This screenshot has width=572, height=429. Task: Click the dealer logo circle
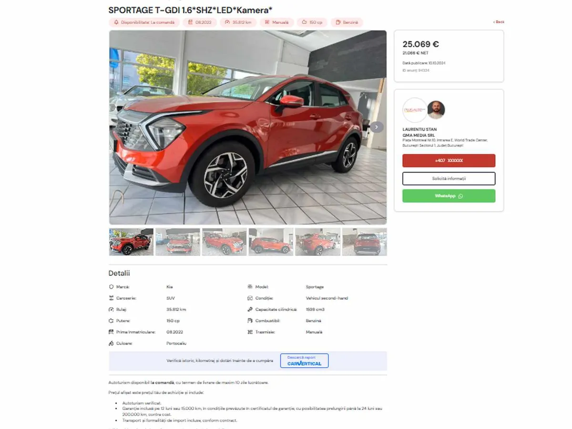coord(415,110)
